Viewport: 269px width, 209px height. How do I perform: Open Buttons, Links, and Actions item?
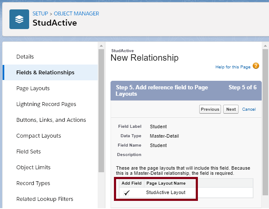pos(50,120)
